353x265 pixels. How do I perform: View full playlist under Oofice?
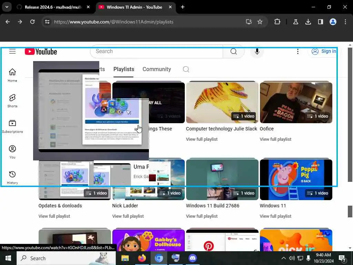click(x=275, y=139)
